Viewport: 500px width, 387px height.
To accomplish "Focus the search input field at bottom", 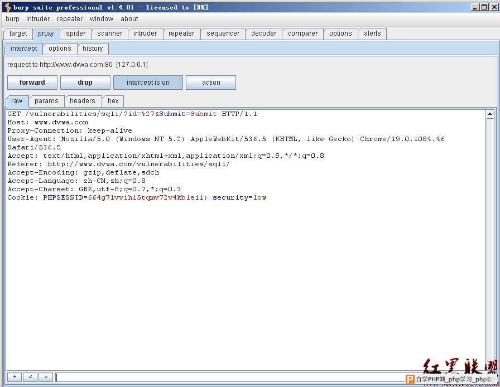I will tap(229, 378).
